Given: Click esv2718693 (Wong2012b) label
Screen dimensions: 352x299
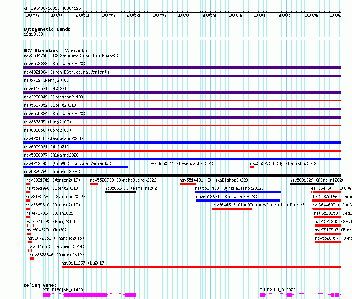Looking at the screenshot, I should click(x=53, y=221).
